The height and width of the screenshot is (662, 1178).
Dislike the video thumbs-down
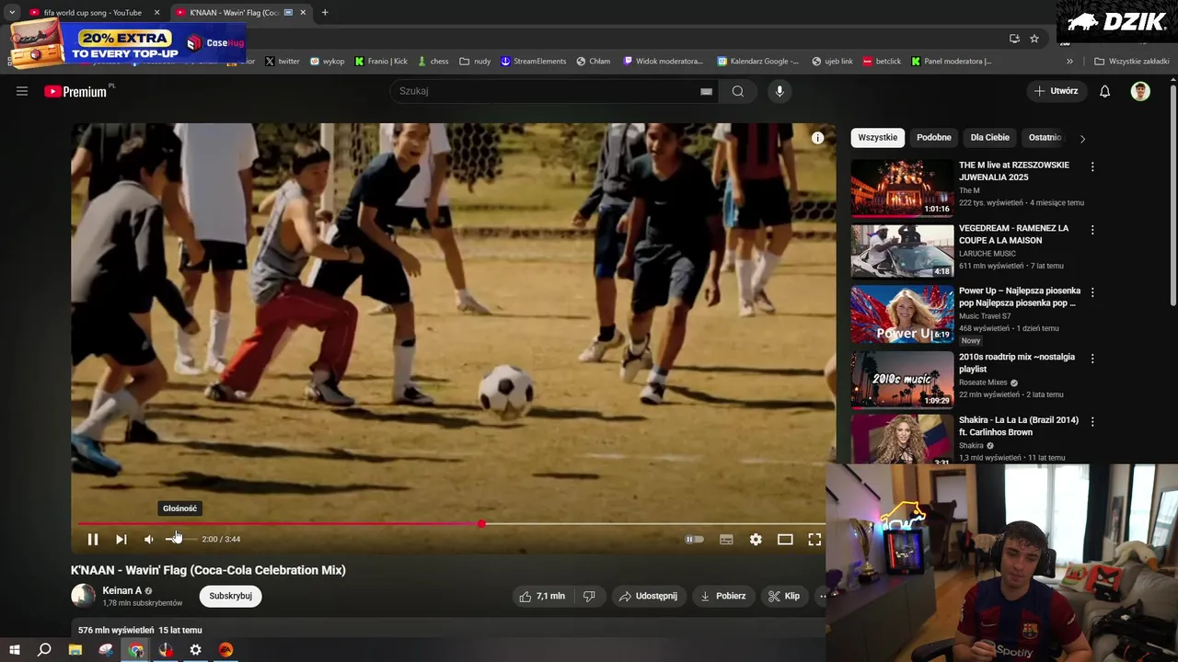click(x=589, y=596)
